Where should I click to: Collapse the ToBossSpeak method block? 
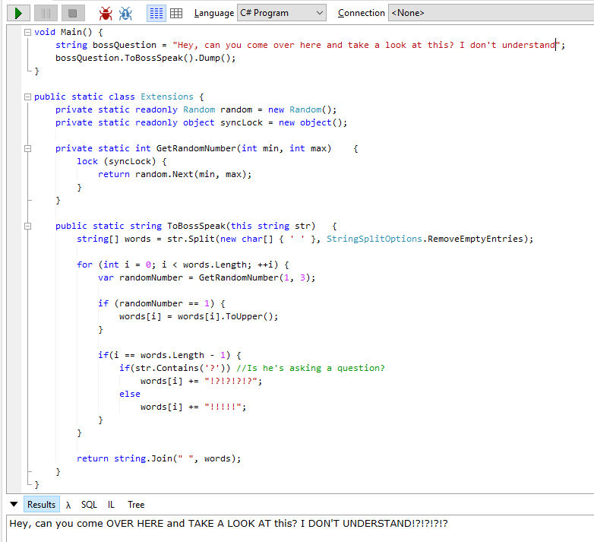pos(27,227)
